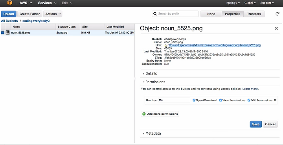Viewport: 283px width, 145px height.
Task: Expand the Metadata section
Action: 152,134
